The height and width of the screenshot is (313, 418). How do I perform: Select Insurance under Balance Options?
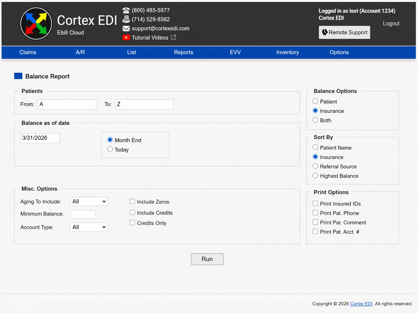pyautogui.click(x=315, y=111)
